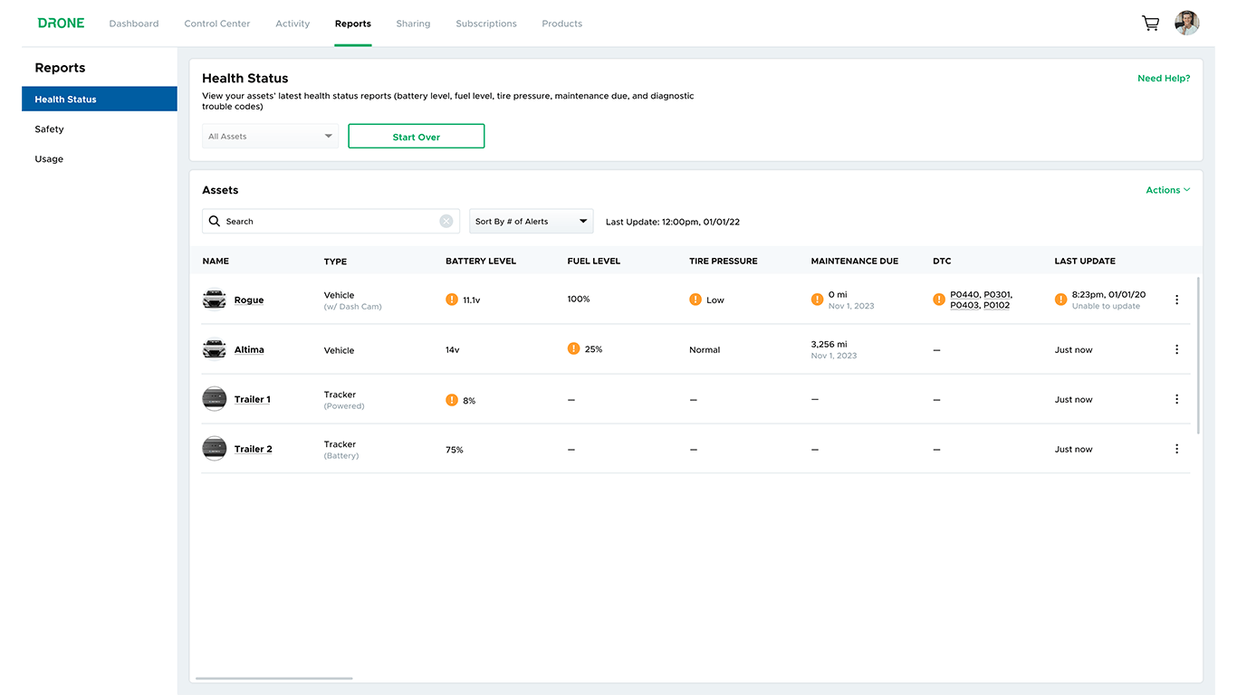Click the vehicle thumbnail next to Rogue
The image size is (1237, 695).
(214, 299)
